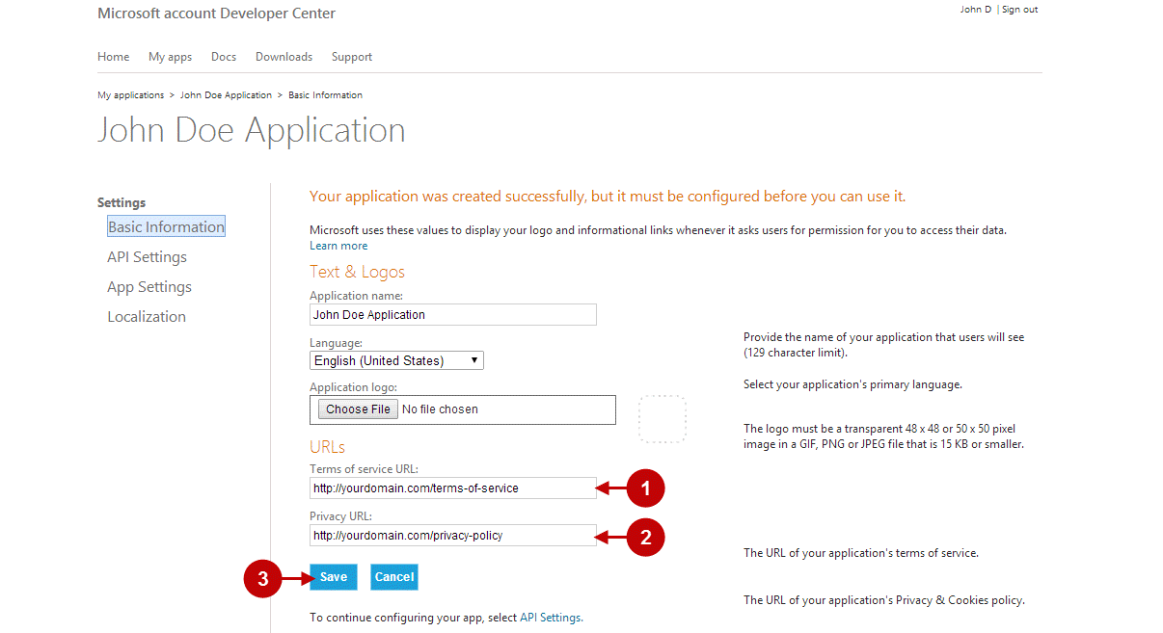Open the My apps navigation tab
This screenshot has height=633, width=1163.
tap(170, 57)
